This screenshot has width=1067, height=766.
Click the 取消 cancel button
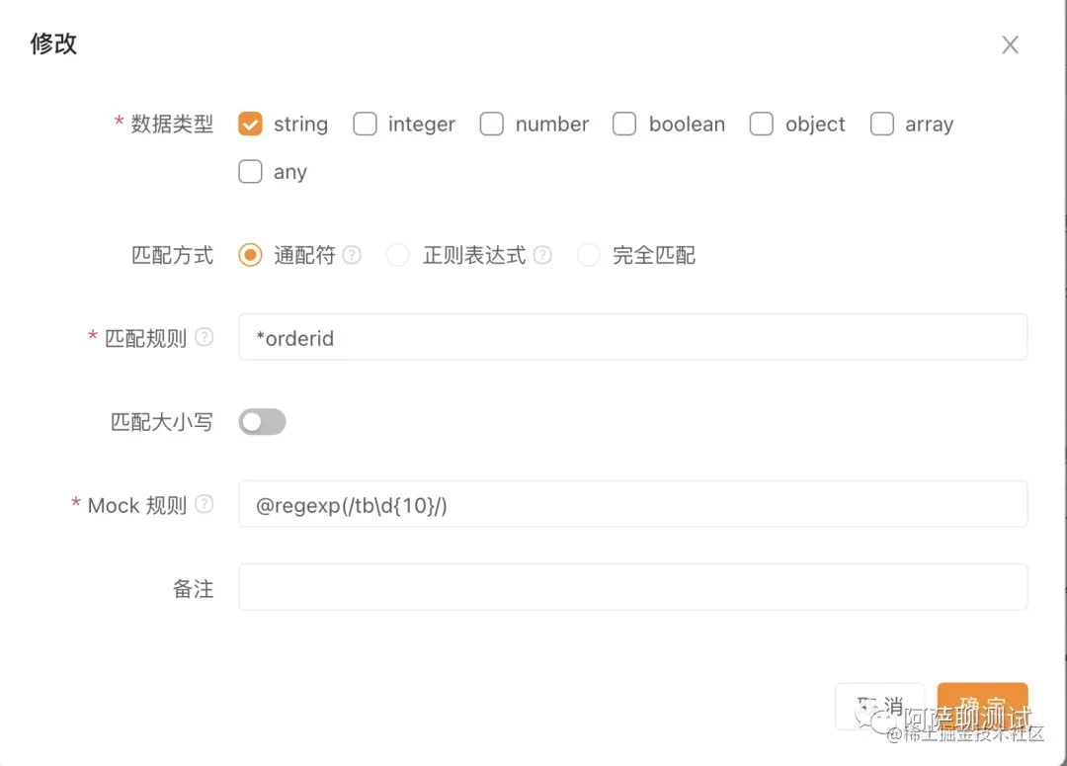(x=879, y=706)
